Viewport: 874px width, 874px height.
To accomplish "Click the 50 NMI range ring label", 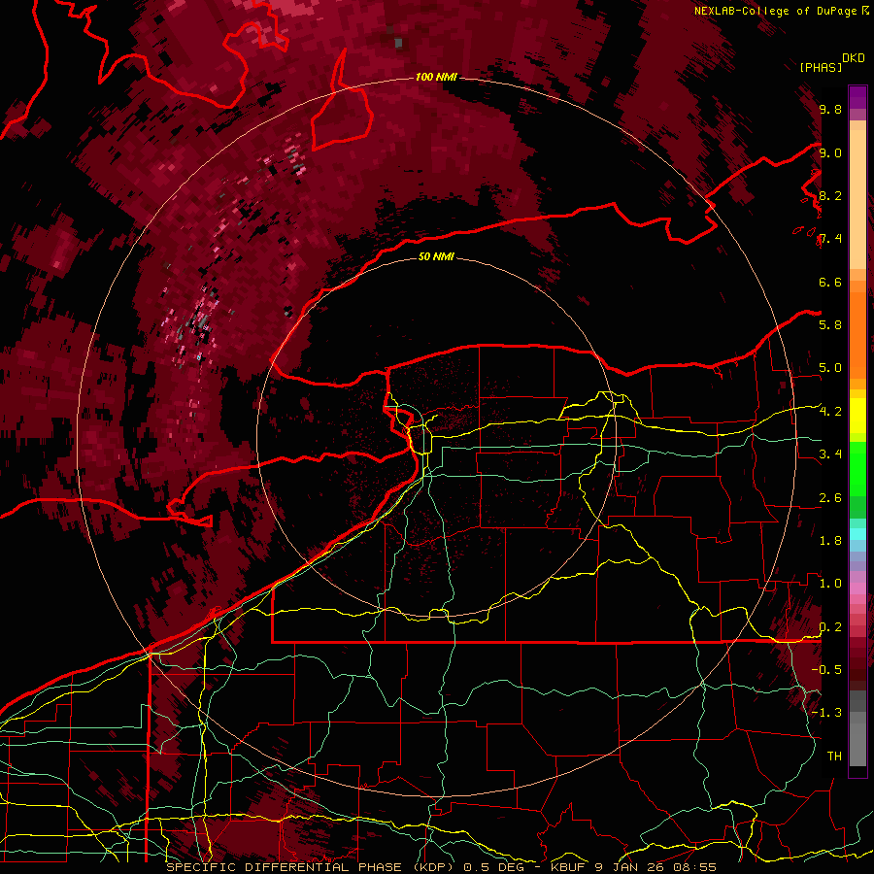I will point(436,256).
